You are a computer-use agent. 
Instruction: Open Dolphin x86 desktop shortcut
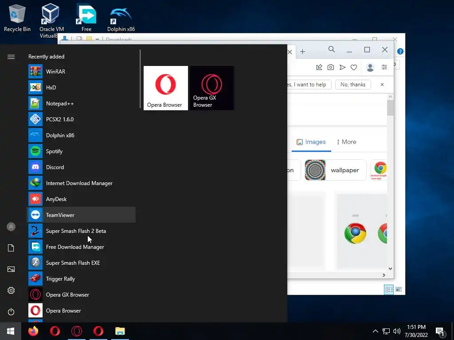pyautogui.click(x=121, y=18)
